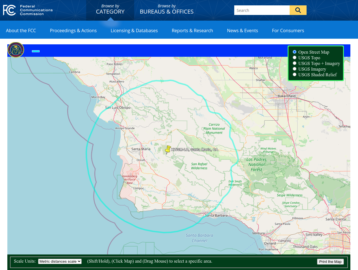Choose the USGS Imagery basemap
The height and width of the screenshot is (270, 358).
point(294,69)
